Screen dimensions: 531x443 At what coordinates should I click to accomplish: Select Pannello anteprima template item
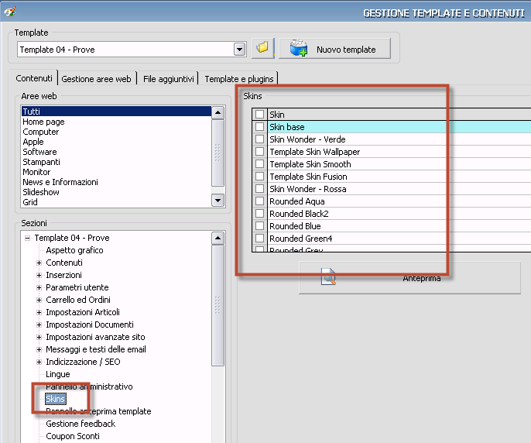coord(98,411)
